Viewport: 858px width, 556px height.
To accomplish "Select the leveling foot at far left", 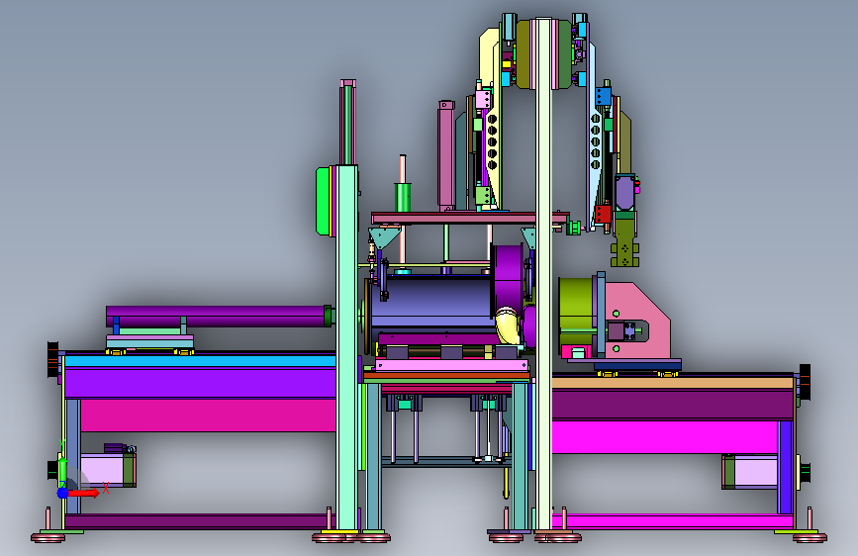I will (x=48, y=537).
